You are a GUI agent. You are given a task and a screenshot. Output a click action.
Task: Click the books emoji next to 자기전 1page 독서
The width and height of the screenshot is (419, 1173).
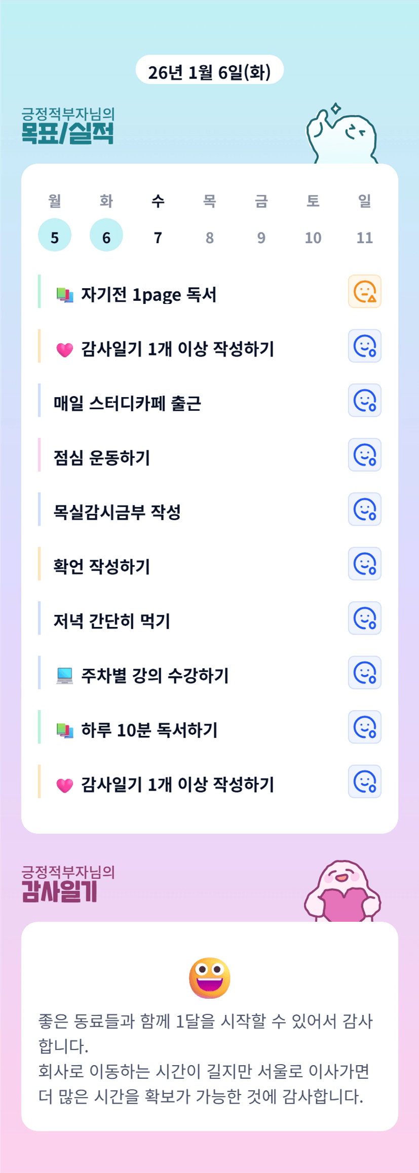[65, 295]
